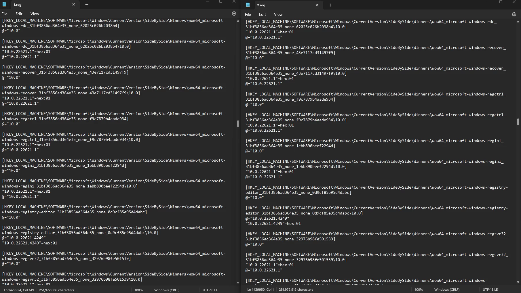521x293 pixels.
Task: Open the File menu in the 1.reg window
Action: click(5, 14)
